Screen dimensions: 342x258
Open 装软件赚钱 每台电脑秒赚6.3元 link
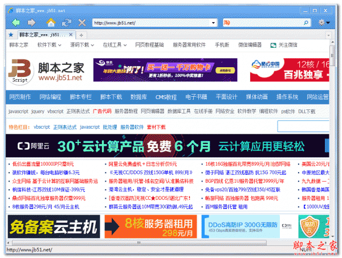[46, 173]
